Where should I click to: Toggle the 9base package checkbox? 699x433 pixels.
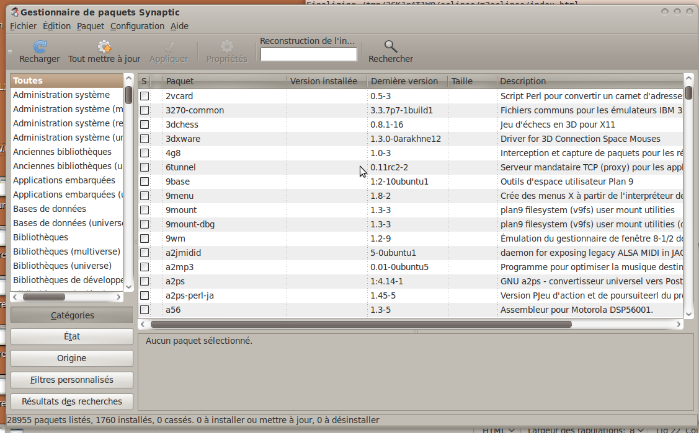(x=145, y=182)
